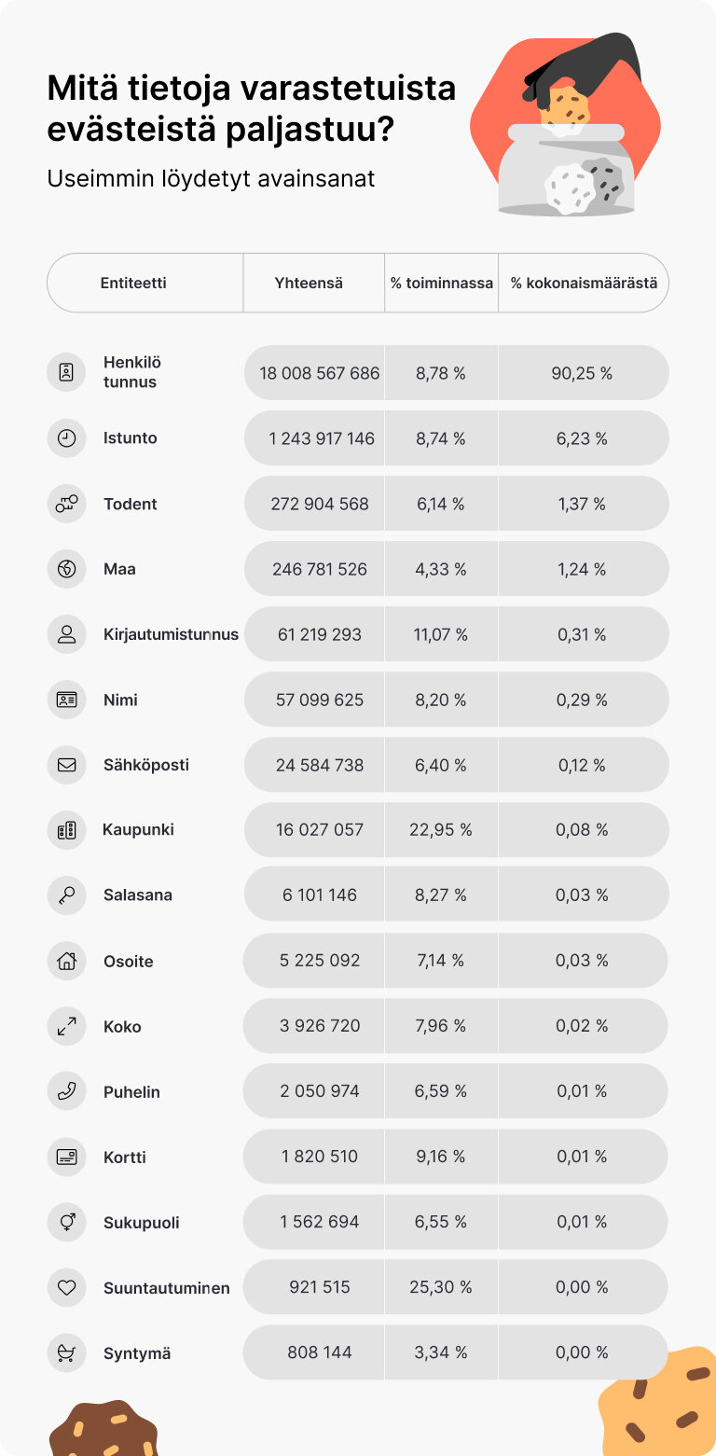Image resolution: width=716 pixels, height=1456 pixels.
Task: Select the % toiminnassa column header
Action: click(x=442, y=283)
